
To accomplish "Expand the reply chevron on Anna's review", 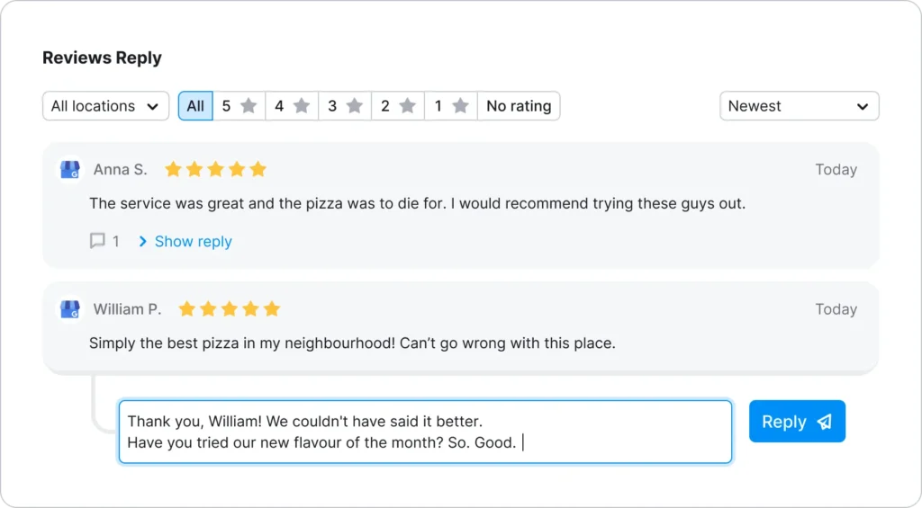I will (x=142, y=241).
